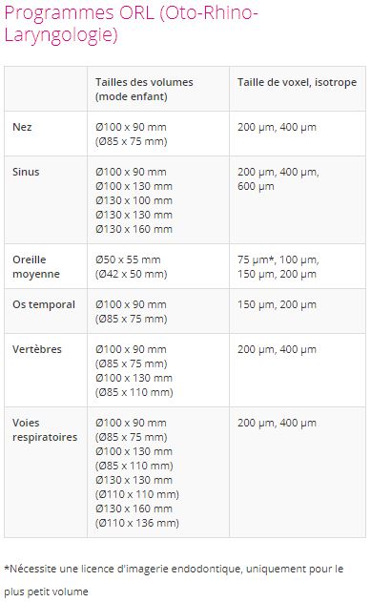371x602 pixels.
Task: Click the Tailles des volumes column header
Action: [x=144, y=89]
